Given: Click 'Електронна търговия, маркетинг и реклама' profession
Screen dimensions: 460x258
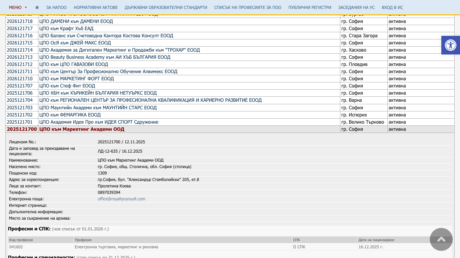Looking at the screenshot, I should click(x=116, y=247).
